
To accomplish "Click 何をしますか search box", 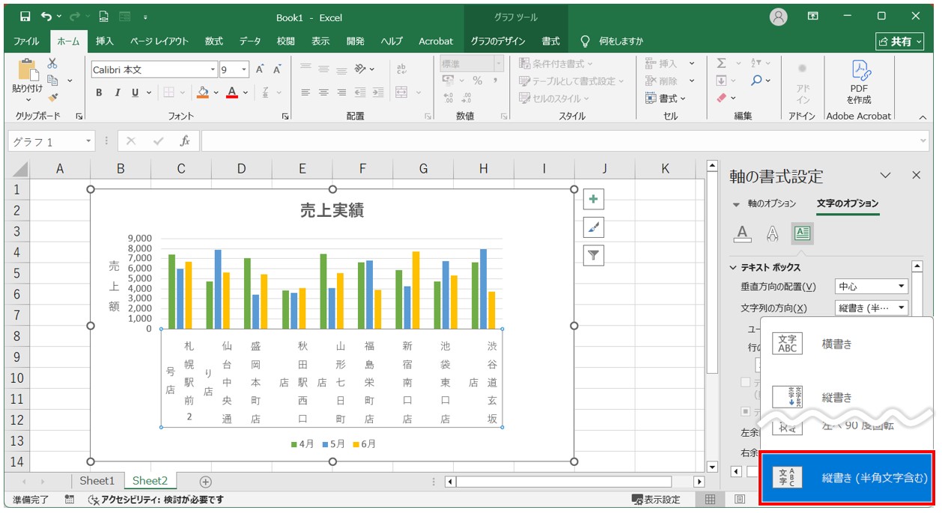I will [x=613, y=41].
